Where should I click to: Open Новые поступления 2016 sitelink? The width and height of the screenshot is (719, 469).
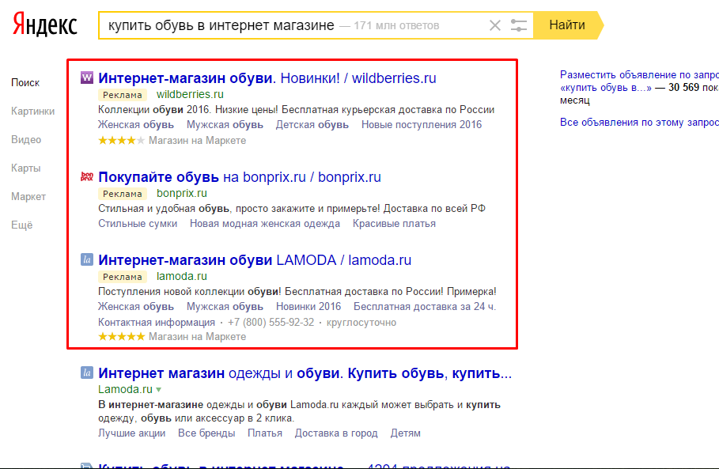(x=422, y=125)
